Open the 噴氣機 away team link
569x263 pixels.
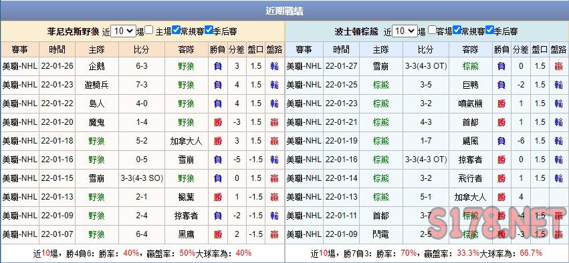(x=470, y=103)
